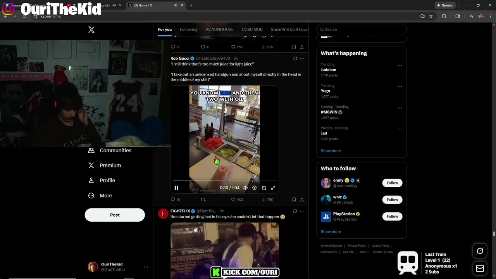Bookmark the post with 252 likes
Viewport: 496px width, 279px height.
(x=294, y=47)
